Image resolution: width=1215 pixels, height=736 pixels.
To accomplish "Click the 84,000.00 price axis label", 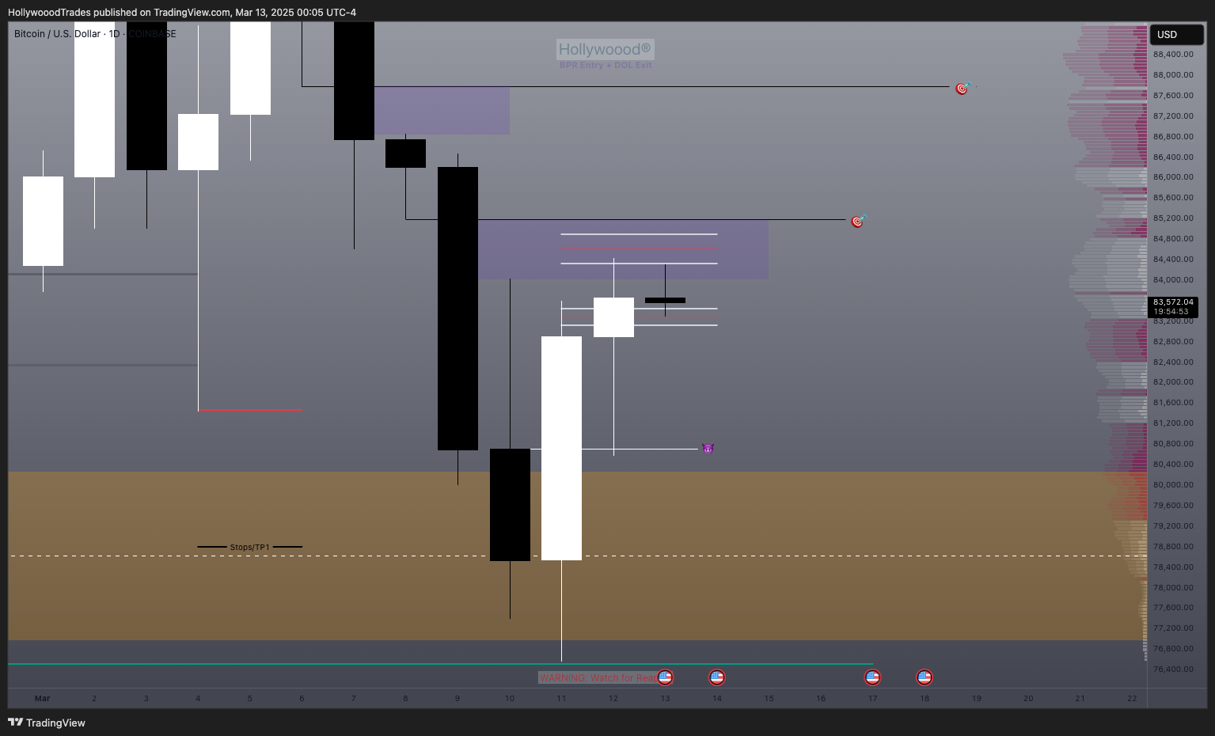I will (x=1173, y=280).
